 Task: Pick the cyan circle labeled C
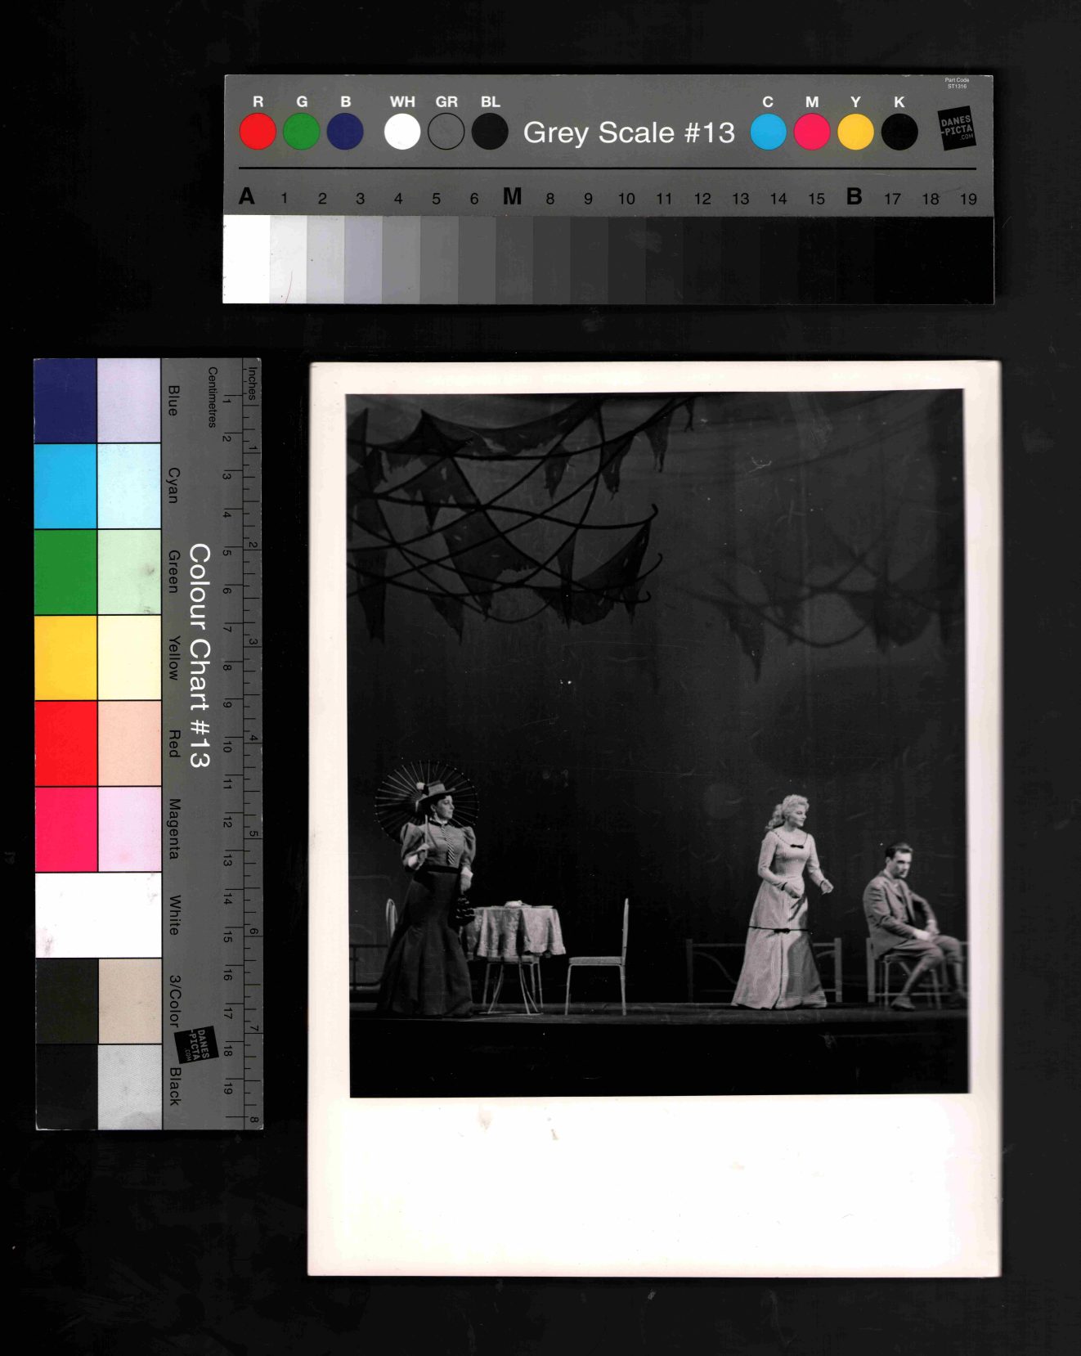[768, 132]
